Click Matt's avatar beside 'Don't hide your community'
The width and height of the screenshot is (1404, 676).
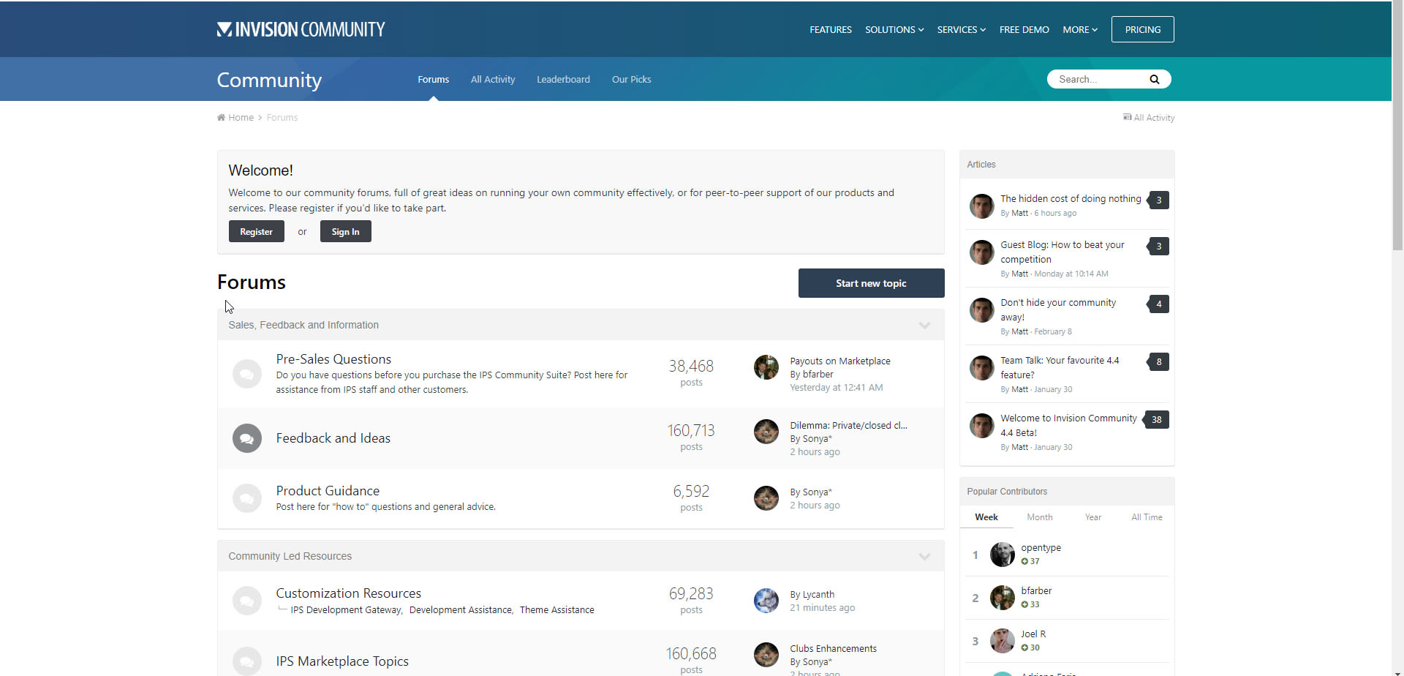pyautogui.click(x=981, y=310)
